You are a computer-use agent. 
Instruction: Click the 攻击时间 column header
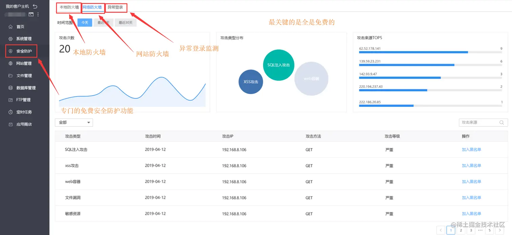coord(153,136)
